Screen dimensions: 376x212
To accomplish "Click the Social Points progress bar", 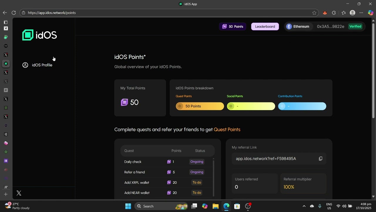I will click(251, 106).
